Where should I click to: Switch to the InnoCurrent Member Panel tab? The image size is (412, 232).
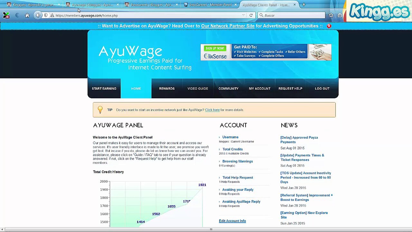click(x=210, y=5)
